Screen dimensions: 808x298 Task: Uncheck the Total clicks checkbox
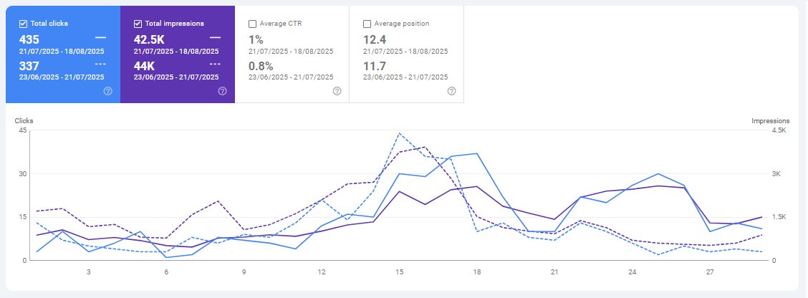[x=23, y=24]
